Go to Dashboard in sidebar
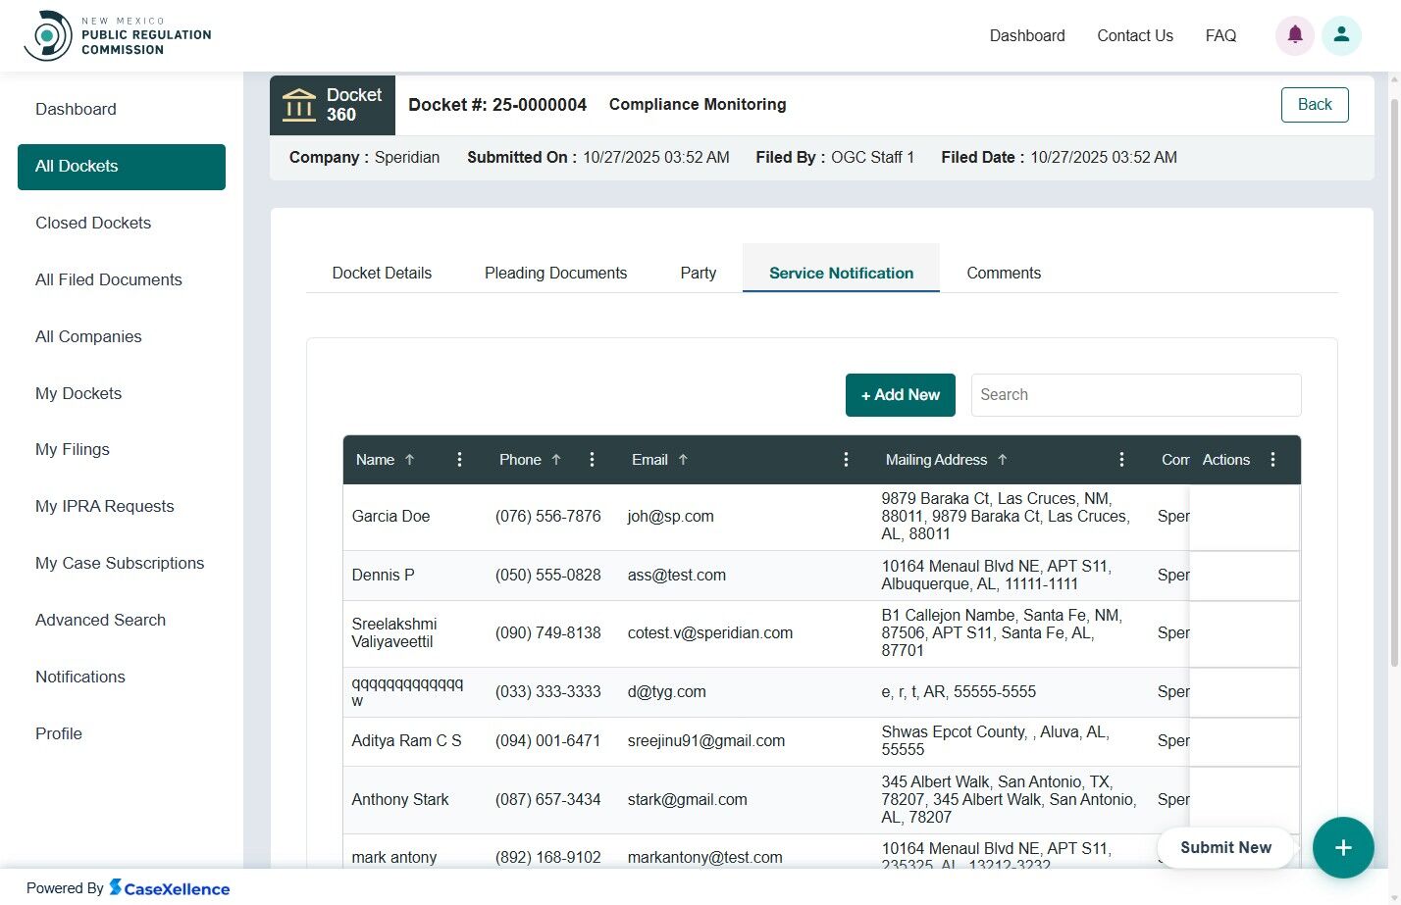1401x905 pixels. pyautogui.click(x=76, y=110)
